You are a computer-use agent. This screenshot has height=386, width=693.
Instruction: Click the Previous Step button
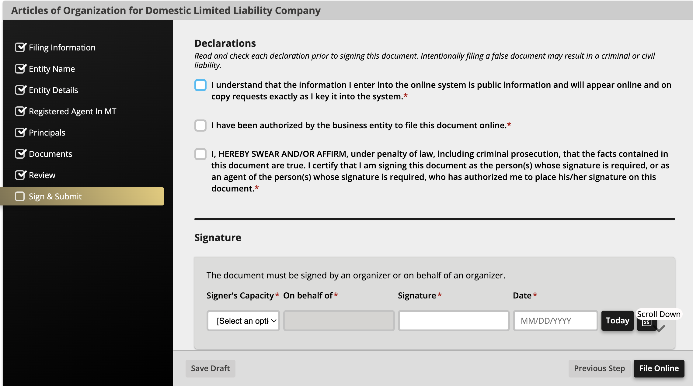pyautogui.click(x=599, y=368)
